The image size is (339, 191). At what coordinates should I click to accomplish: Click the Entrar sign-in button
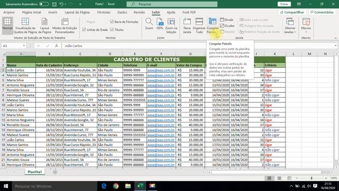(x=284, y=4)
